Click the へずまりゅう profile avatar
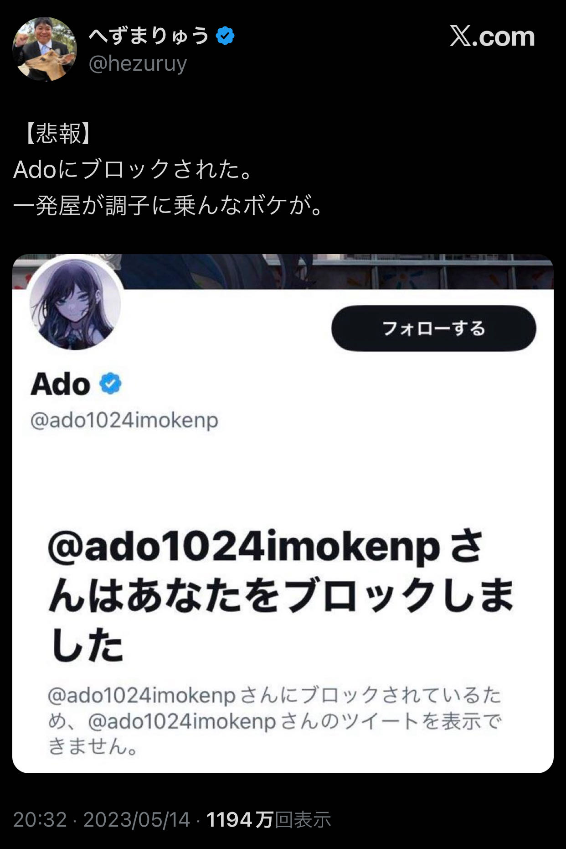 tap(45, 49)
